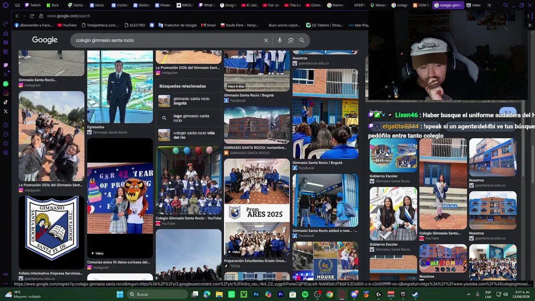Open the weather widget showing 16°C

coord(23,294)
